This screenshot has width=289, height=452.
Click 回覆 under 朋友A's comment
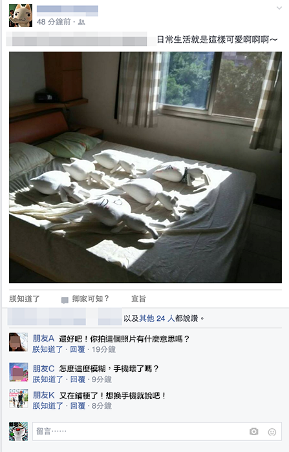(78, 349)
